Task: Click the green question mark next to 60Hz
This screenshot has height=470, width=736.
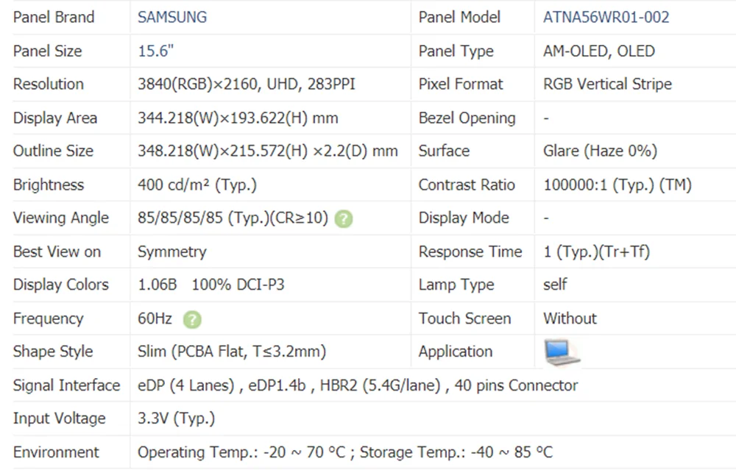Action: coord(192,319)
